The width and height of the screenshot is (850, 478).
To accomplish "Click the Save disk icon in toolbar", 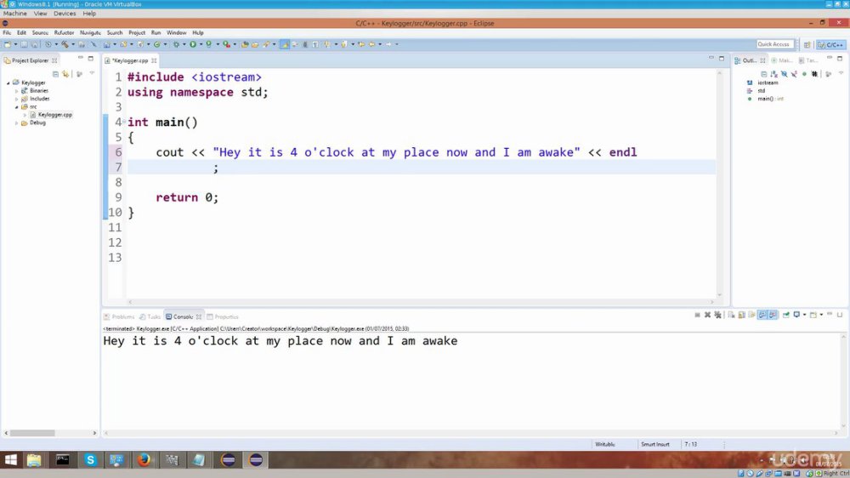I will pyautogui.click(x=25, y=44).
